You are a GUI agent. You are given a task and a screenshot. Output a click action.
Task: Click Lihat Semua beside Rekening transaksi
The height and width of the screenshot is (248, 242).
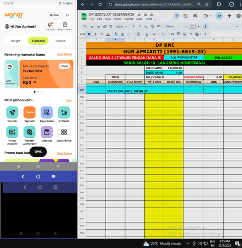[64, 54]
